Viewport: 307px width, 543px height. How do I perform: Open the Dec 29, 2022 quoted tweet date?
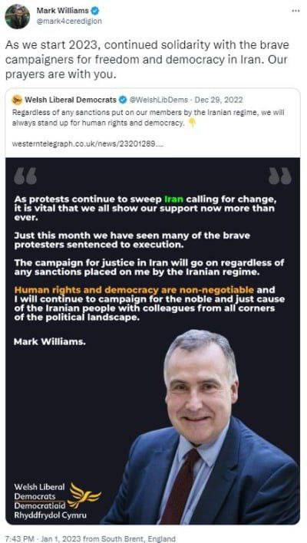(x=219, y=100)
